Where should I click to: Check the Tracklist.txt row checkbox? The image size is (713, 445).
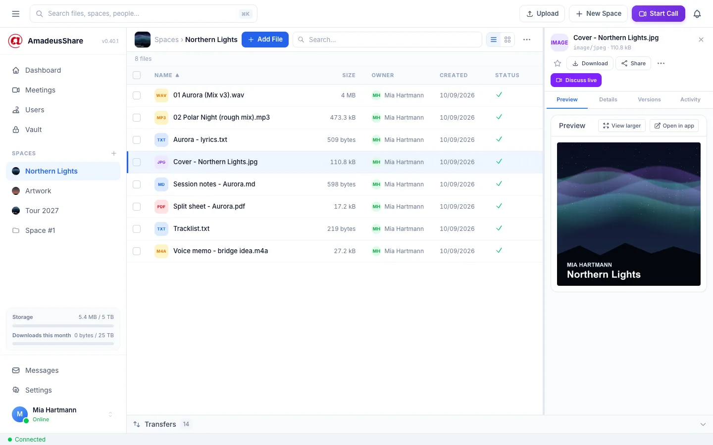tap(137, 229)
